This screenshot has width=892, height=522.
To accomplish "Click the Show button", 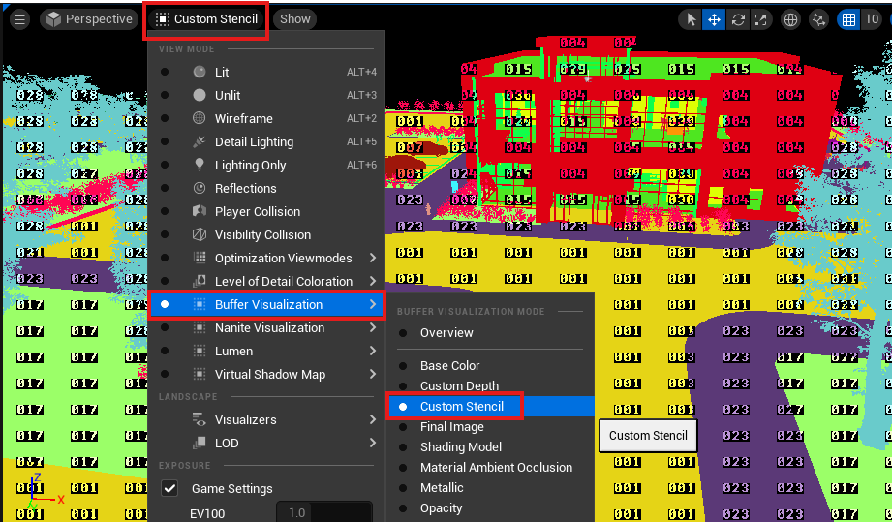I will click(x=295, y=19).
